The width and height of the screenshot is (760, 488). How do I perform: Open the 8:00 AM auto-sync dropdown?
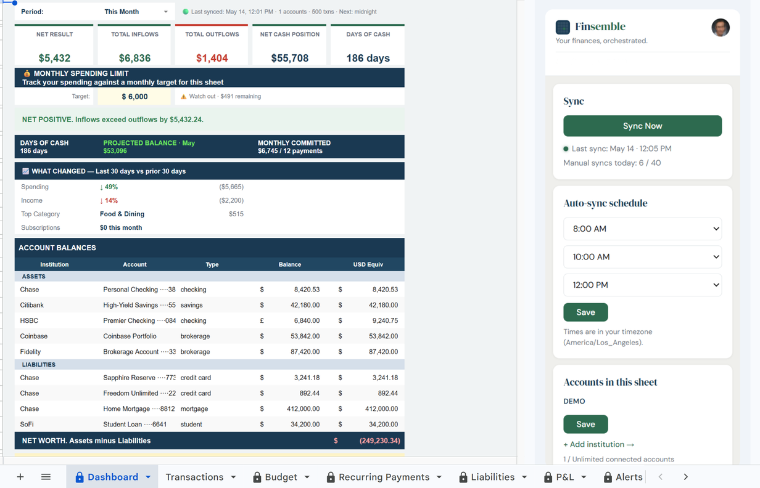(x=642, y=229)
